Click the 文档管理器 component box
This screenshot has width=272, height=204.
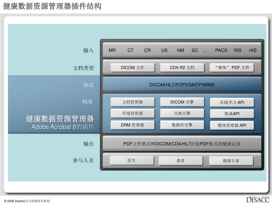[x=133, y=102]
